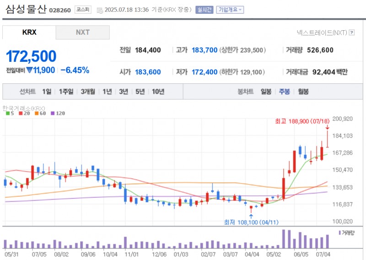The height and width of the screenshot is (260, 366).
Task: Open the 넥스트레이드(NXT) link
Action: (x=322, y=32)
